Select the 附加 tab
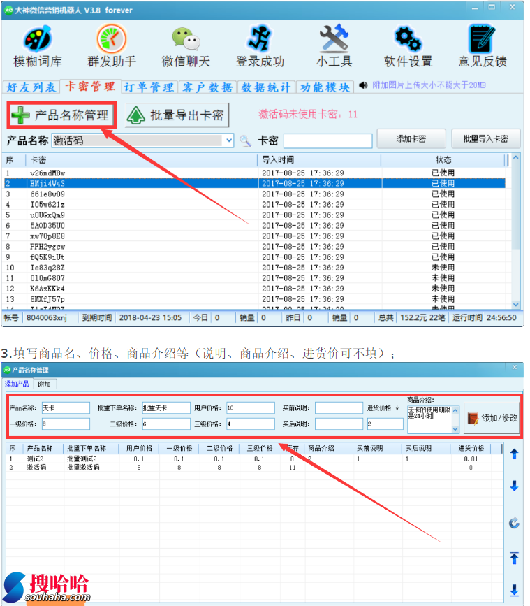530x606 pixels. click(45, 384)
